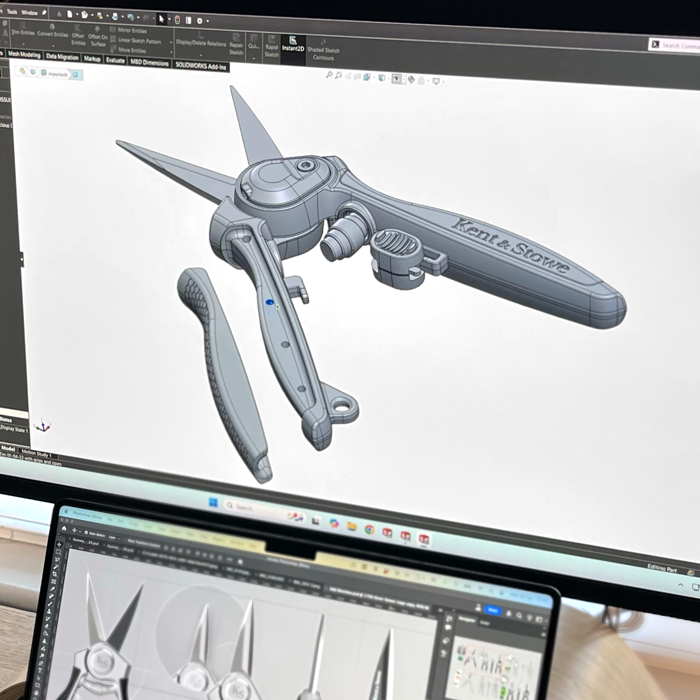This screenshot has width=700, height=700.
Task: Expand the Save dropdown arrow
Action: coord(107,16)
